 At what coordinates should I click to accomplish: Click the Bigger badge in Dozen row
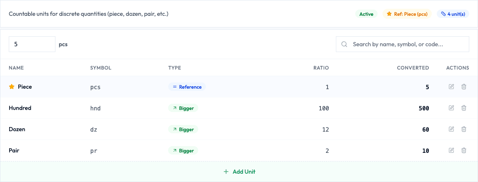pyautogui.click(x=183, y=129)
